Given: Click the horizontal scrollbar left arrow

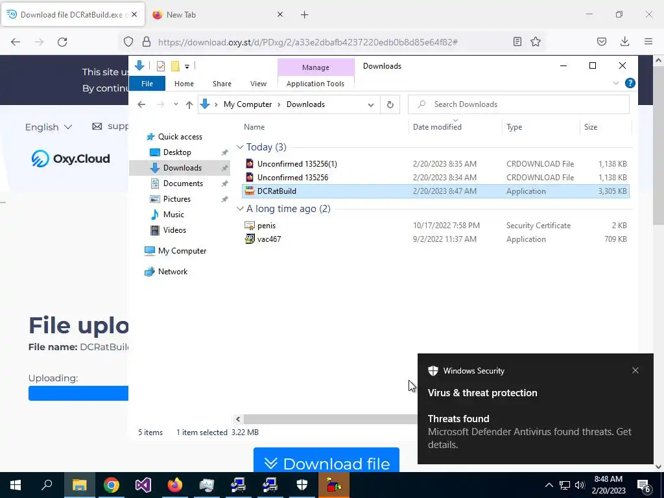Looking at the screenshot, I should [238, 420].
